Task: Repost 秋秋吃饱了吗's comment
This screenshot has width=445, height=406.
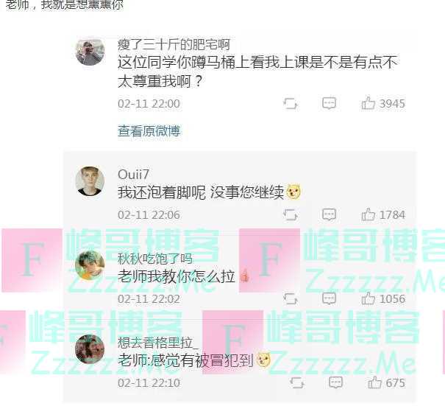Action: [291, 298]
